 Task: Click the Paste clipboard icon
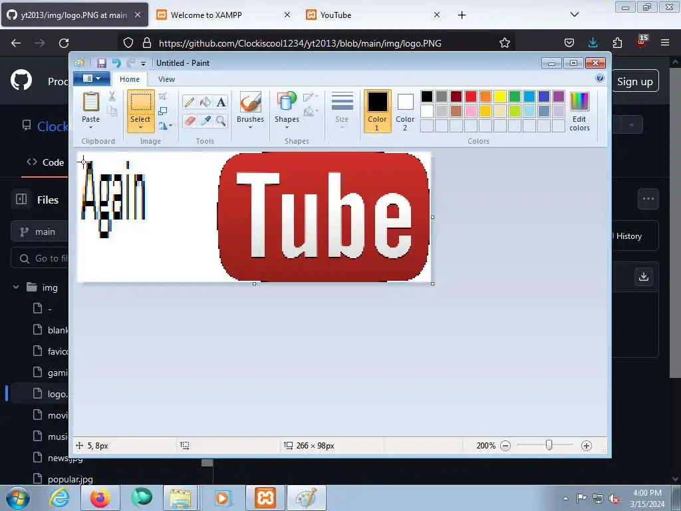90,102
